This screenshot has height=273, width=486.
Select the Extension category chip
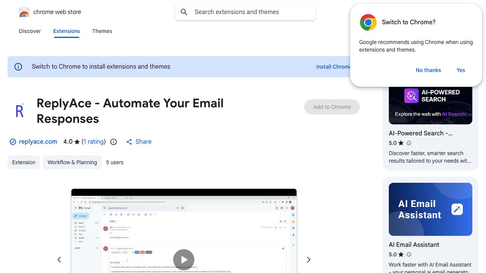pyautogui.click(x=24, y=162)
